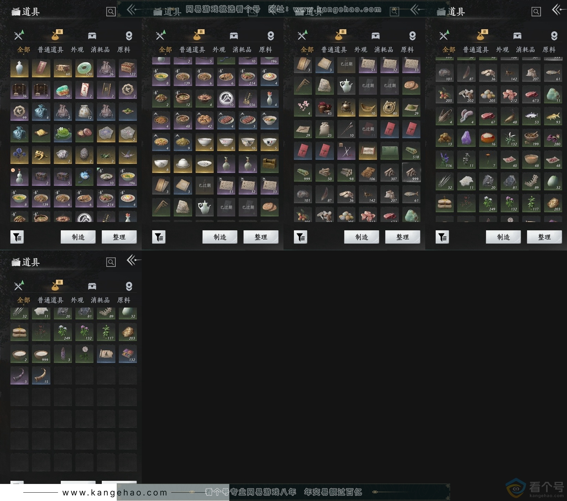
Task: Switch to 外观 tab in third panel
Action: click(x=361, y=50)
